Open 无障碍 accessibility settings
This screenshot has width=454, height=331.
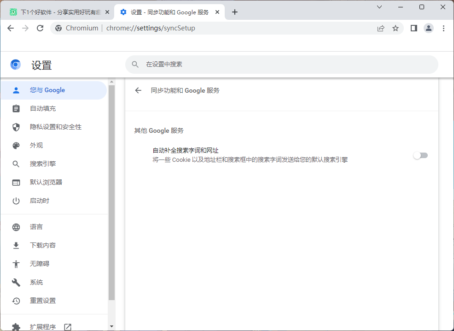(54, 264)
